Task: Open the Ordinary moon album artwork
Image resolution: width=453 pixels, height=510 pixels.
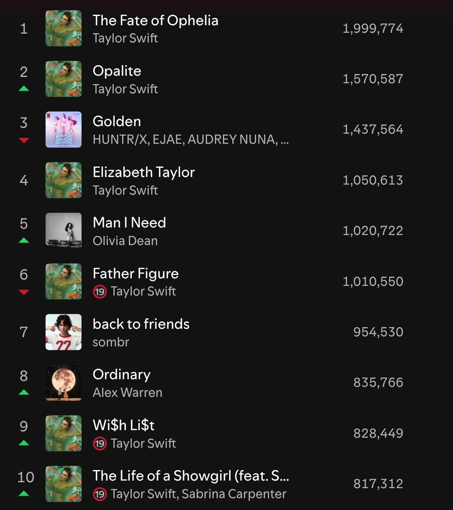Action: point(63,383)
